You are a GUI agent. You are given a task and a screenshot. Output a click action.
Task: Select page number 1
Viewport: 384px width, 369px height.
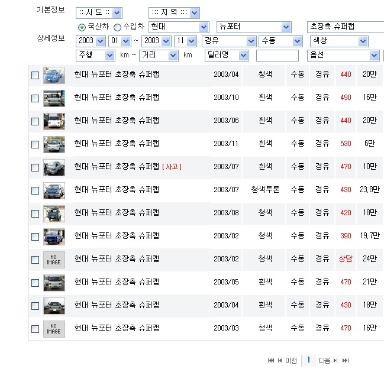pos(309,360)
